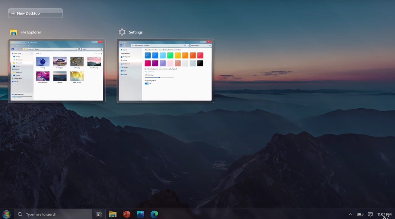The width and height of the screenshot is (395, 219).
Task: Adjust the Color intensity slider
Action: click(x=159, y=78)
